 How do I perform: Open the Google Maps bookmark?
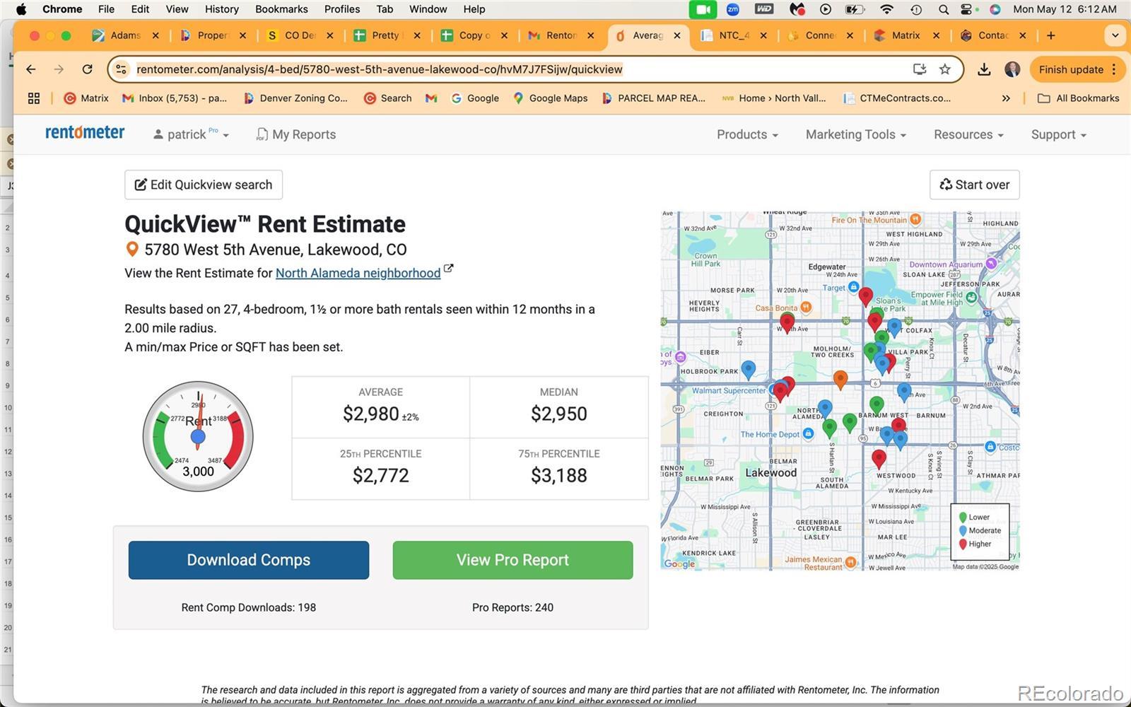551,98
